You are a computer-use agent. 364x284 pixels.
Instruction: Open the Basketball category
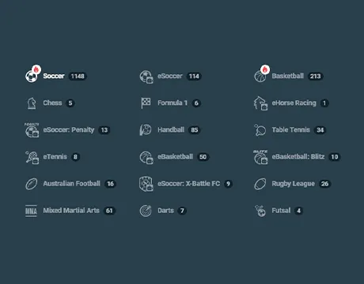289,77
